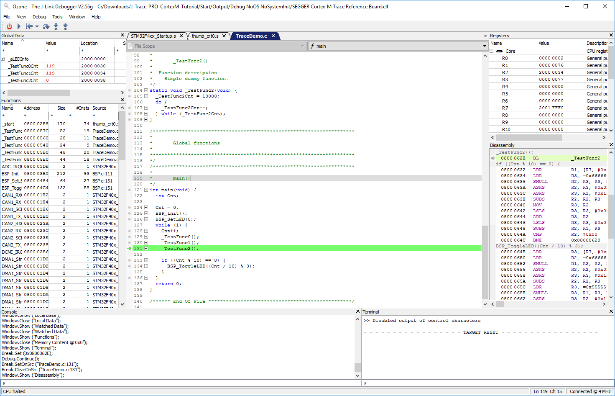Click the red power icon to stop debugging
This screenshot has height=396, width=615.
pos(9,26)
